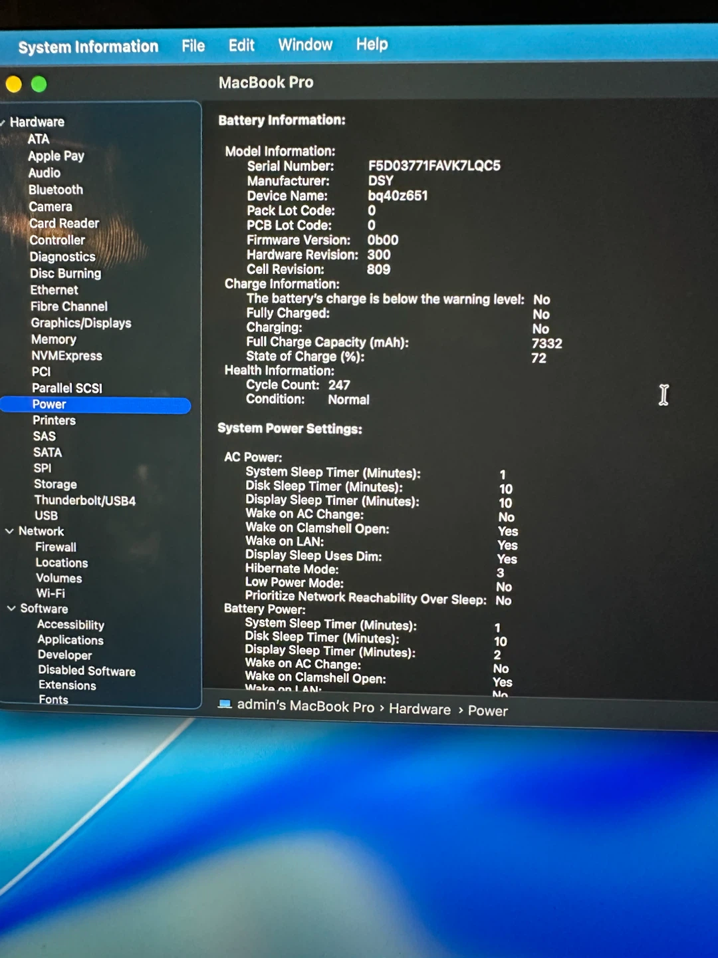This screenshot has height=958, width=718.
Task: Select Fonts under Software
Action: coord(53,700)
